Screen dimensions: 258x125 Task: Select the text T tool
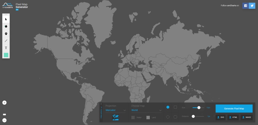pyautogui.click(x=6, y=48)
